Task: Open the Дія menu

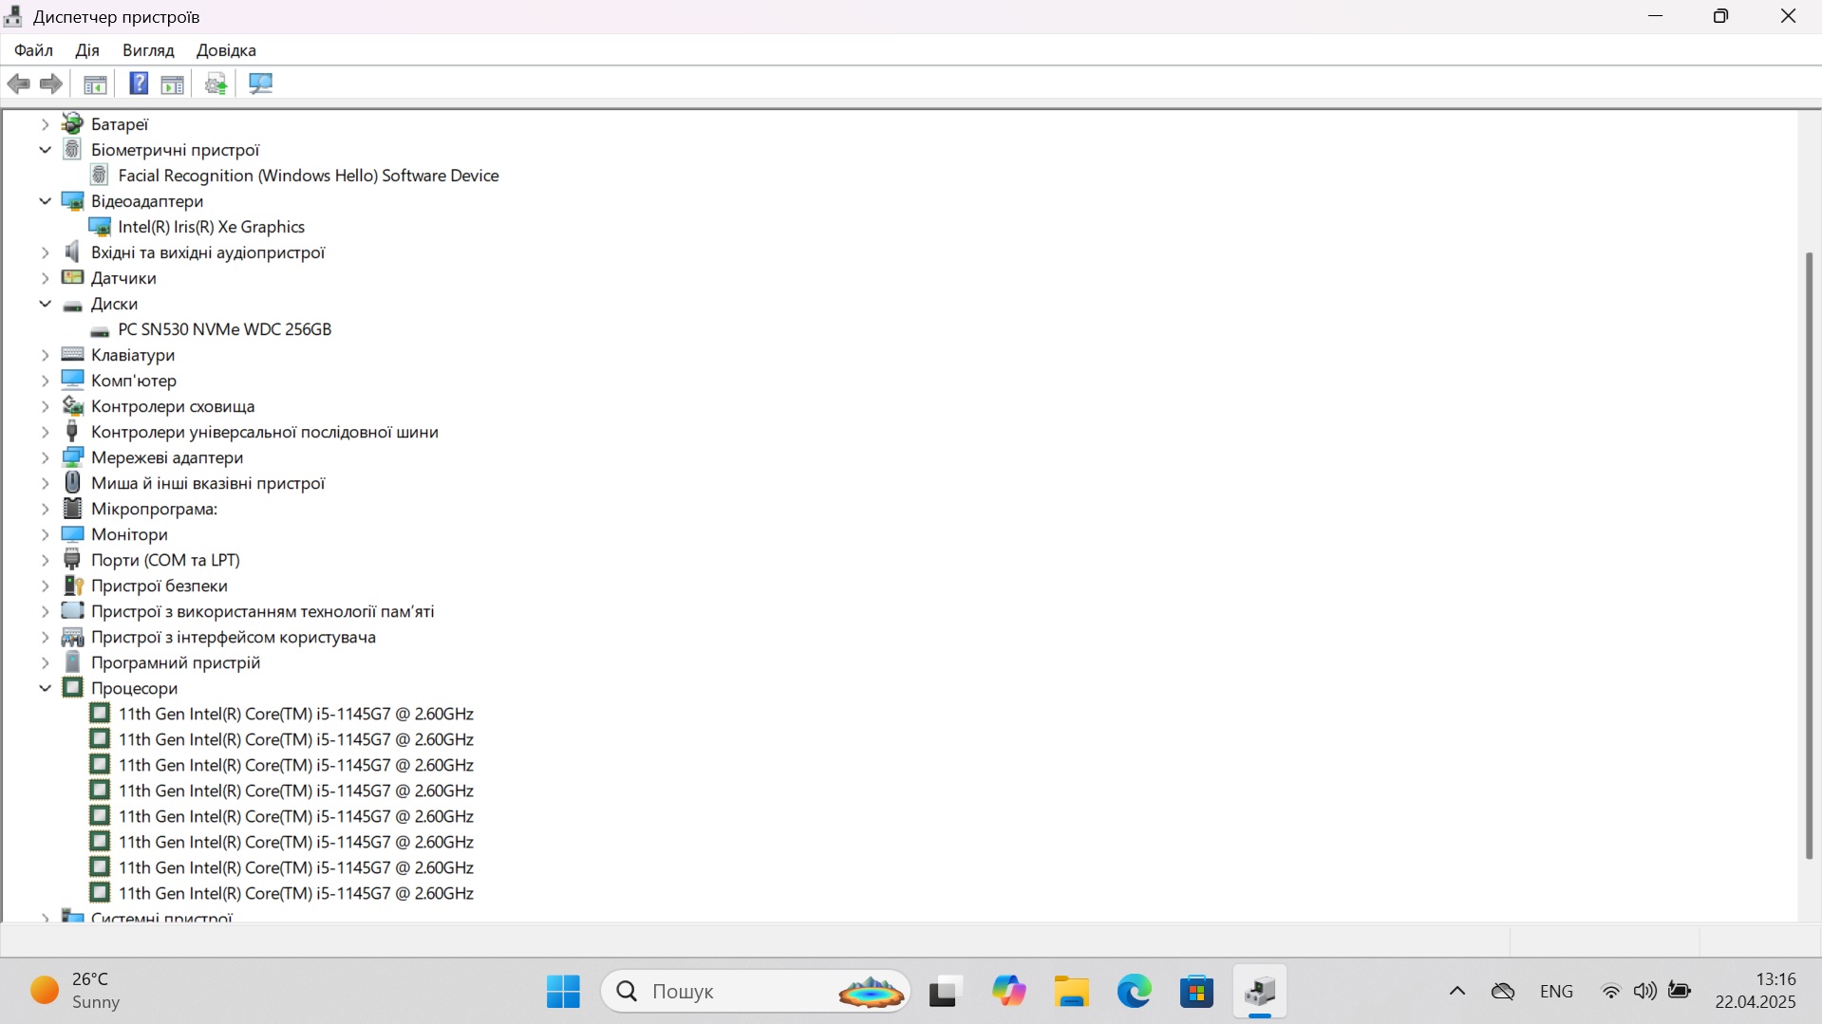Action: [87, 50]
